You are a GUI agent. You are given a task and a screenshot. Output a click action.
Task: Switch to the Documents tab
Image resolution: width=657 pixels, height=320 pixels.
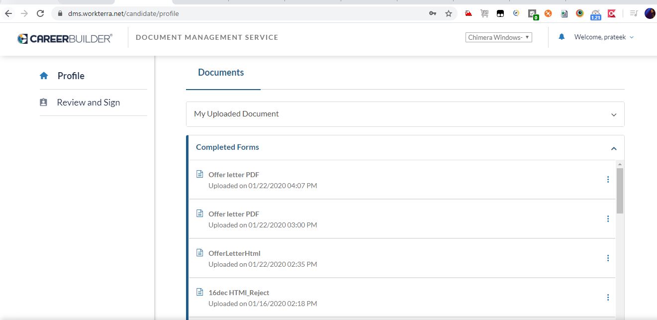pos(221,73)
